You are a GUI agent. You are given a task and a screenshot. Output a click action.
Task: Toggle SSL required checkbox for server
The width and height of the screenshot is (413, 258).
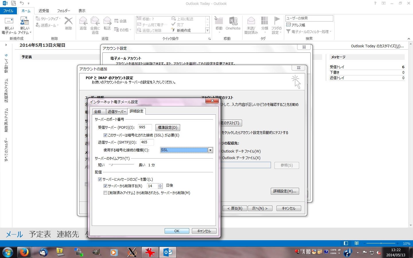coord(105,135)
